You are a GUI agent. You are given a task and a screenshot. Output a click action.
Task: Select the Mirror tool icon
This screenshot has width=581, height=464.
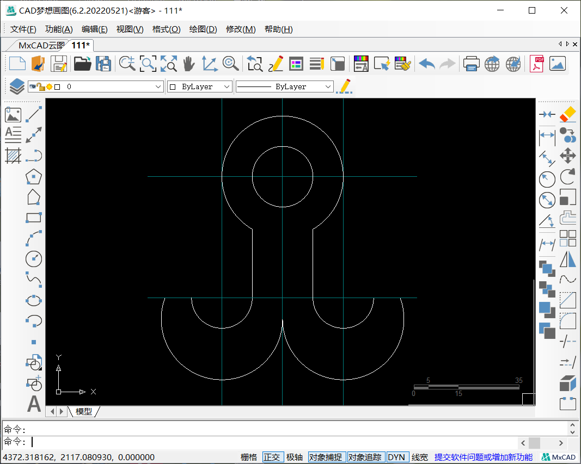(568, 259)
